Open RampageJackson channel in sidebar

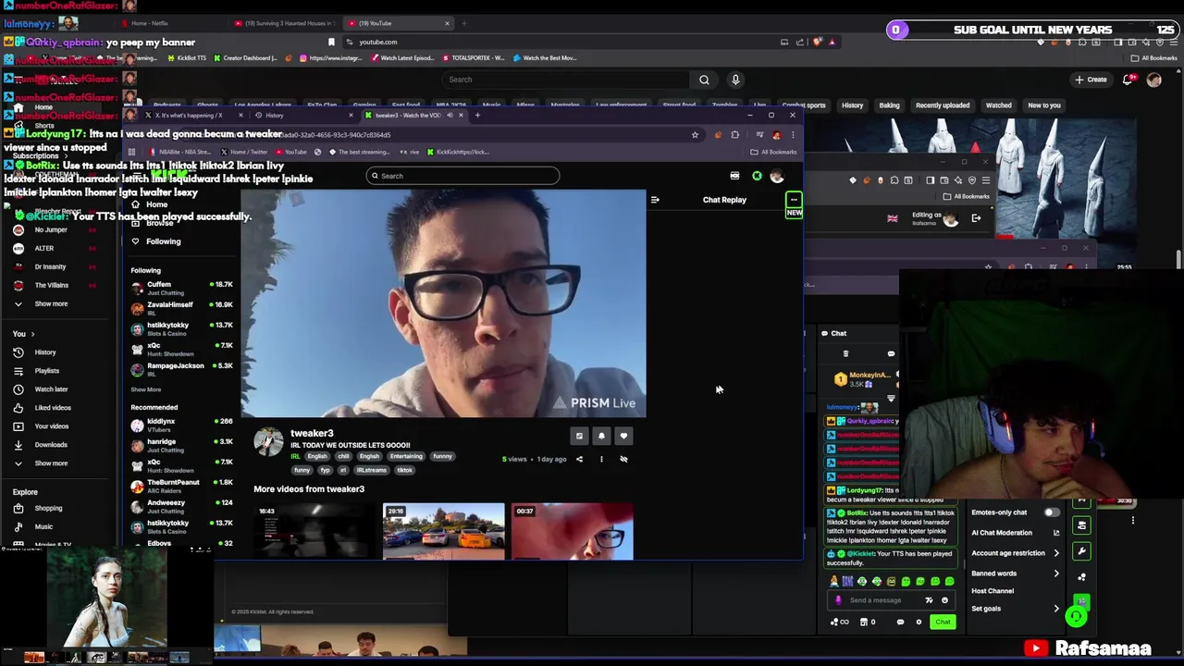pyautogui.click(x=181, y=368)
